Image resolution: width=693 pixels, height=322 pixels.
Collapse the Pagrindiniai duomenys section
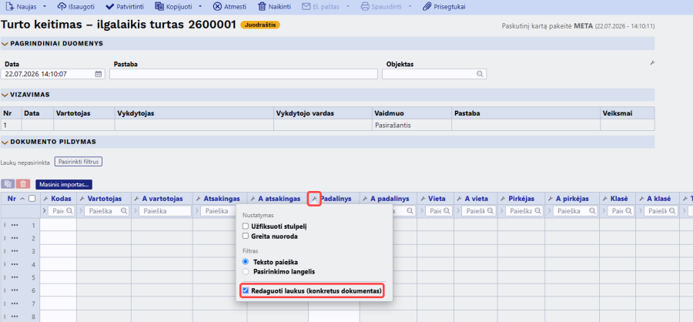click(5, 43)
